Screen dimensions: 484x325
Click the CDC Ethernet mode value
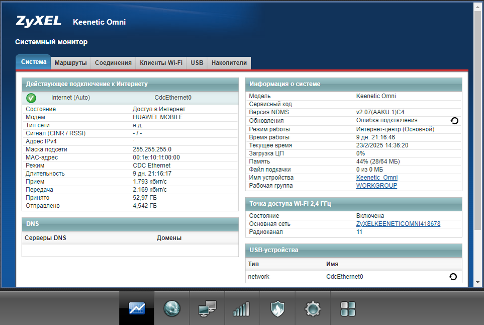(152, 166)
